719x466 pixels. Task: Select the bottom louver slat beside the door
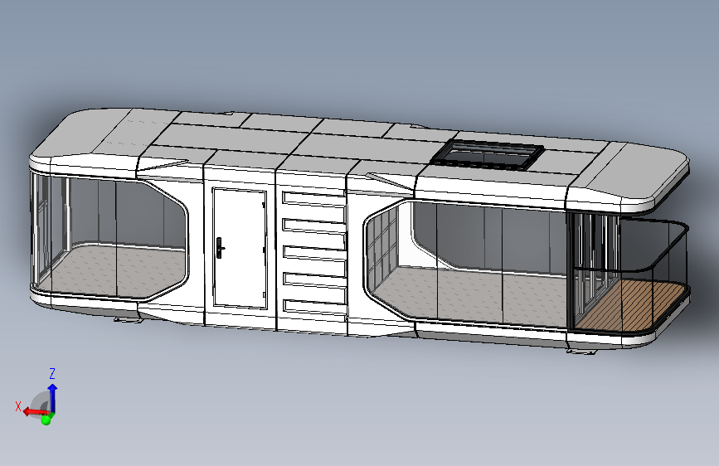[314, 307]
